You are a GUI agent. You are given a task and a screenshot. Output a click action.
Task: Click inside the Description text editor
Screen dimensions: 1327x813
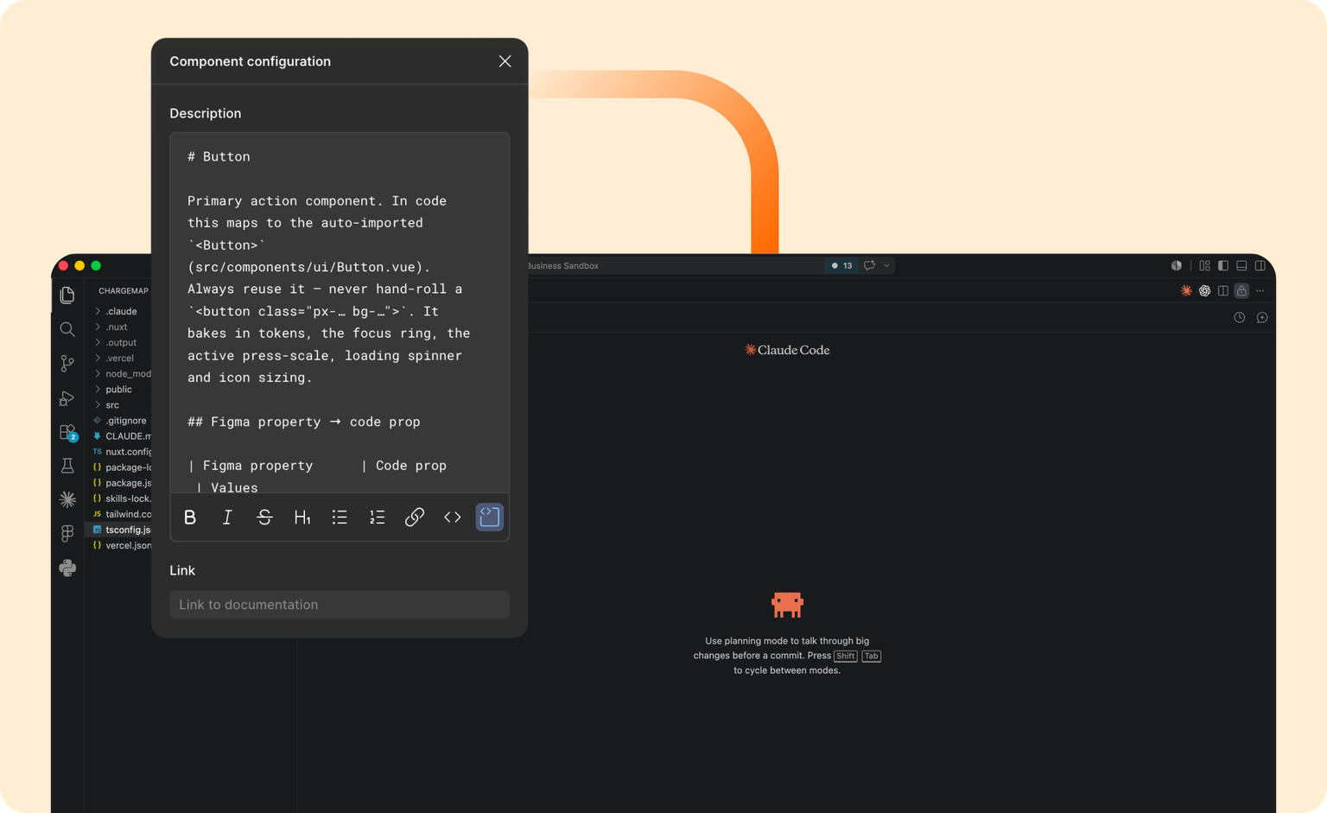point(340,313)
